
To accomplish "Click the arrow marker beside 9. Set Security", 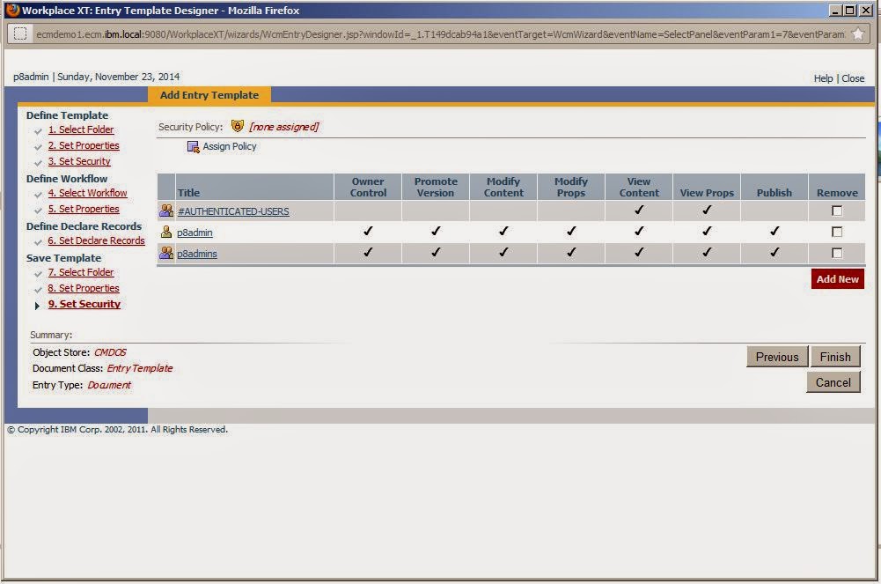I will click(x=37, y=304).
